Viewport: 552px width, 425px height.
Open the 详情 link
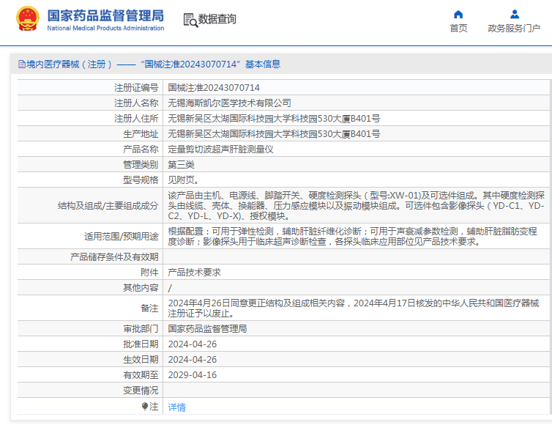tap(176, 407)
